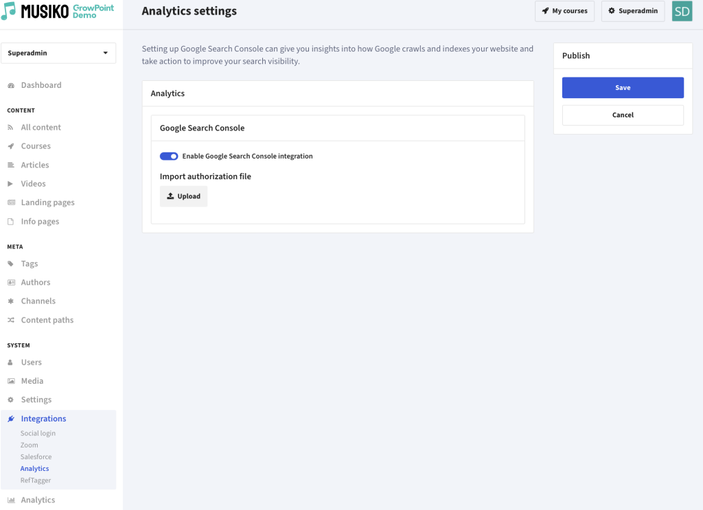This screenshot has height=510, width=703.
Task: Click the Channels asterisk icon
Action: tap(11, 301)
